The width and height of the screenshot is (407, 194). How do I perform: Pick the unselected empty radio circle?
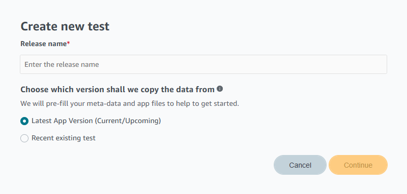(x=24, y=138)
